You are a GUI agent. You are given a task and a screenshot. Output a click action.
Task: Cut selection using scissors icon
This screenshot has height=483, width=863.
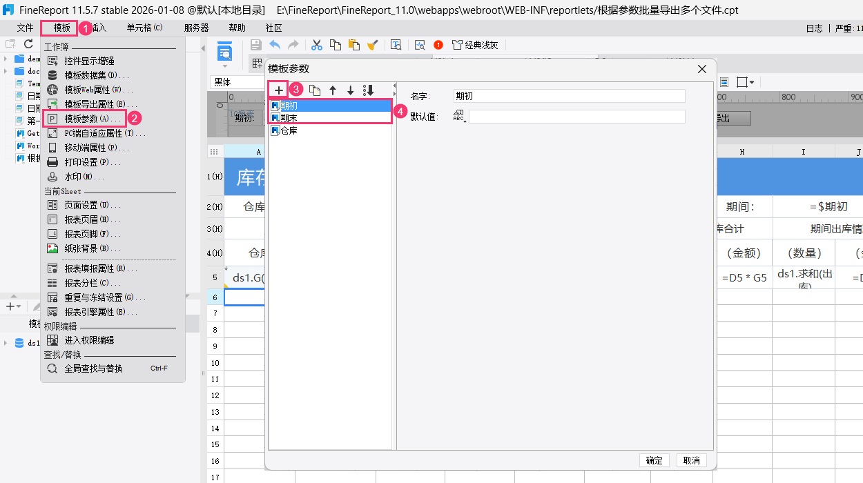pos(317,45)
